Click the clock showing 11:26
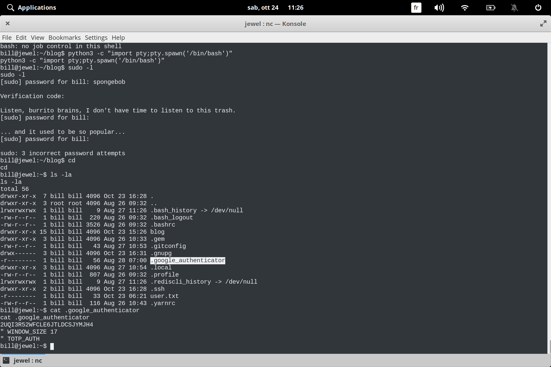 click(x=296, y=7)
